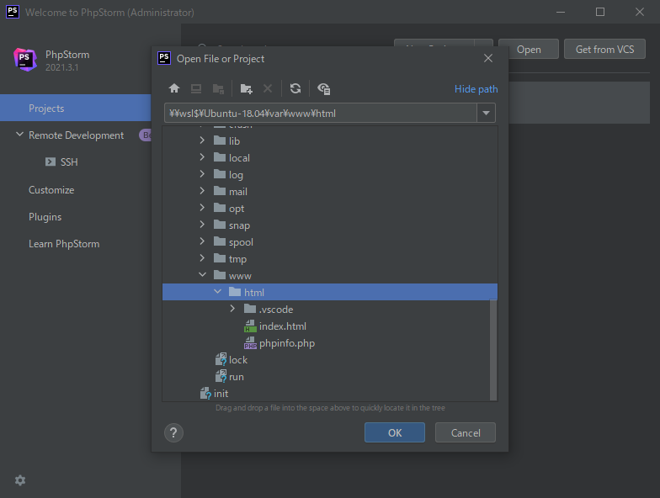Open the Customize section
The height and width of the screenshot is (498, 660).
(51, 190)
